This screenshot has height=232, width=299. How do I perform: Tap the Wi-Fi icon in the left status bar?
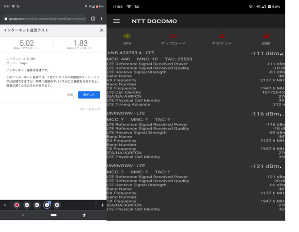pyautogui.click(x=13, y=6)
